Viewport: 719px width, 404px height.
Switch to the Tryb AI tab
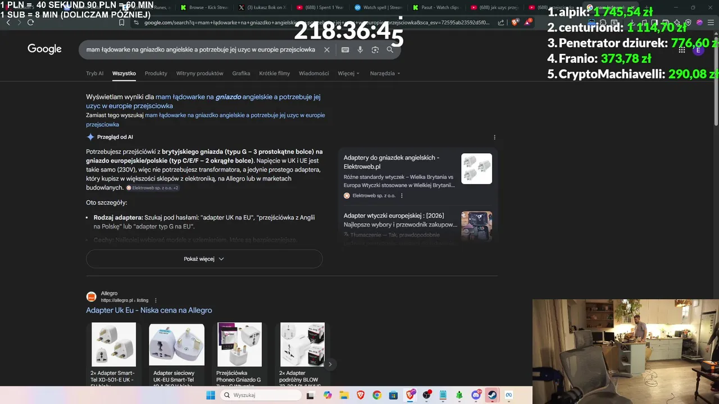click(94, 74)
